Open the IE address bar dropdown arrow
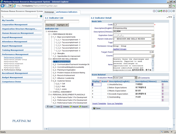 pos(170,6)
